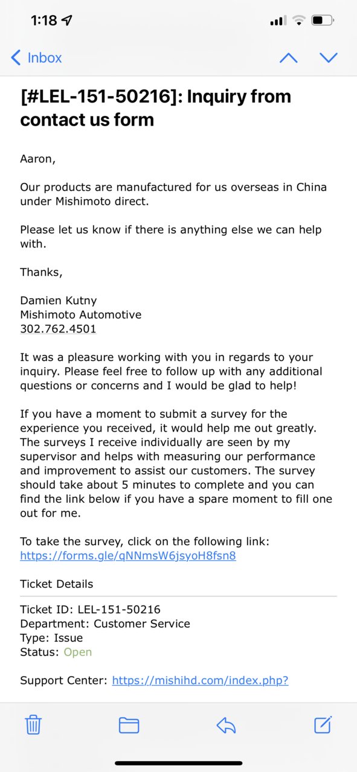Tap the back chevron beside Inbox

(16, 58)
